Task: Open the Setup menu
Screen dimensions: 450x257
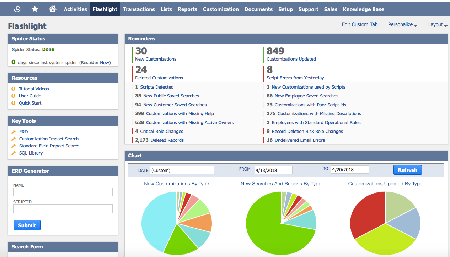Action: click(285, 9)
